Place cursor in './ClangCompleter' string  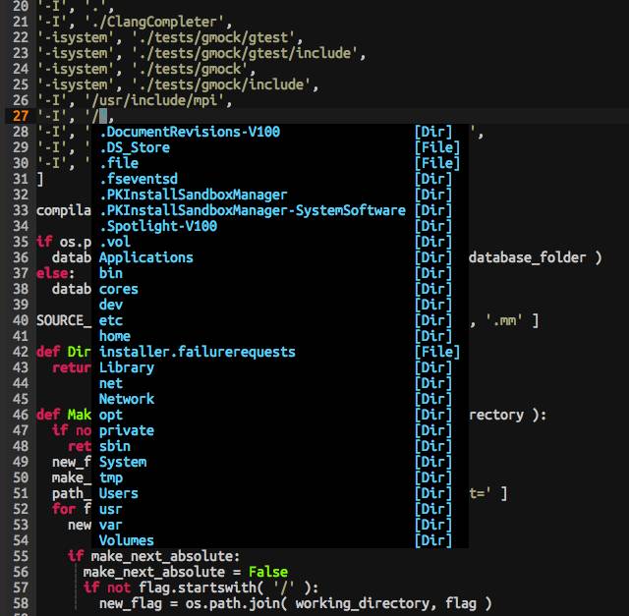click(x=154, y=22)
